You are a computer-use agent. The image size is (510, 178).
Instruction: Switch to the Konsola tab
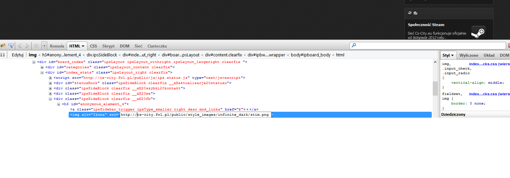[x=57, y=46]
